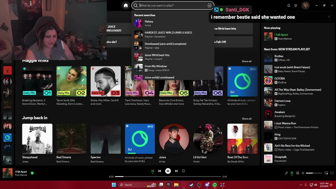Toggle shuffle in the player bar
336x189 pixels.
point(153,171)
